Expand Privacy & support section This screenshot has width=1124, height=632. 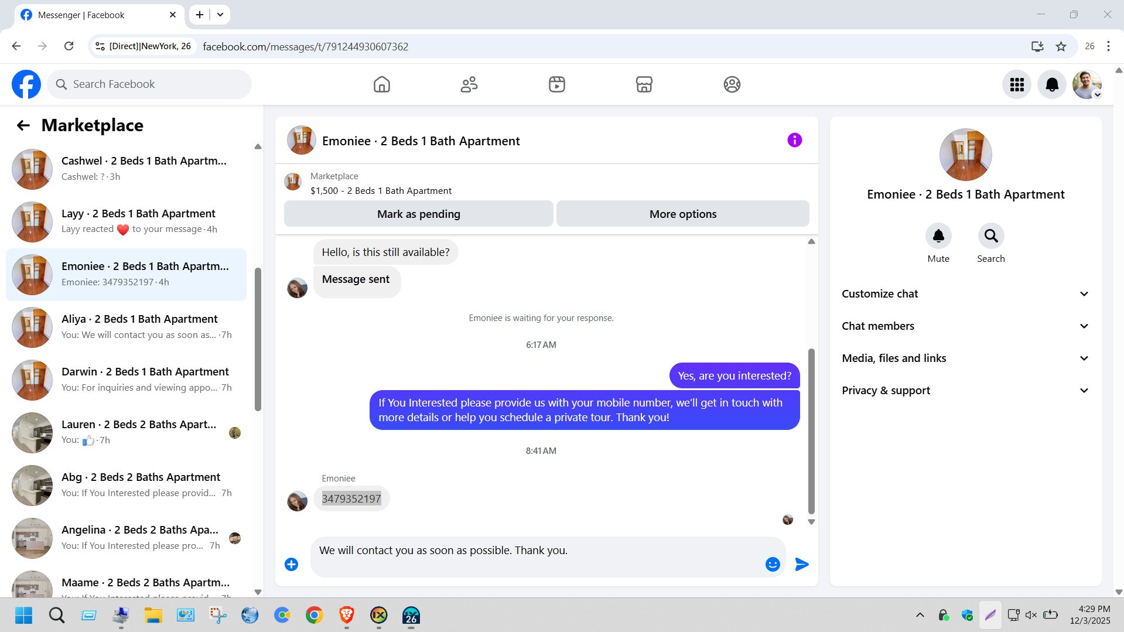click(965, 391)
